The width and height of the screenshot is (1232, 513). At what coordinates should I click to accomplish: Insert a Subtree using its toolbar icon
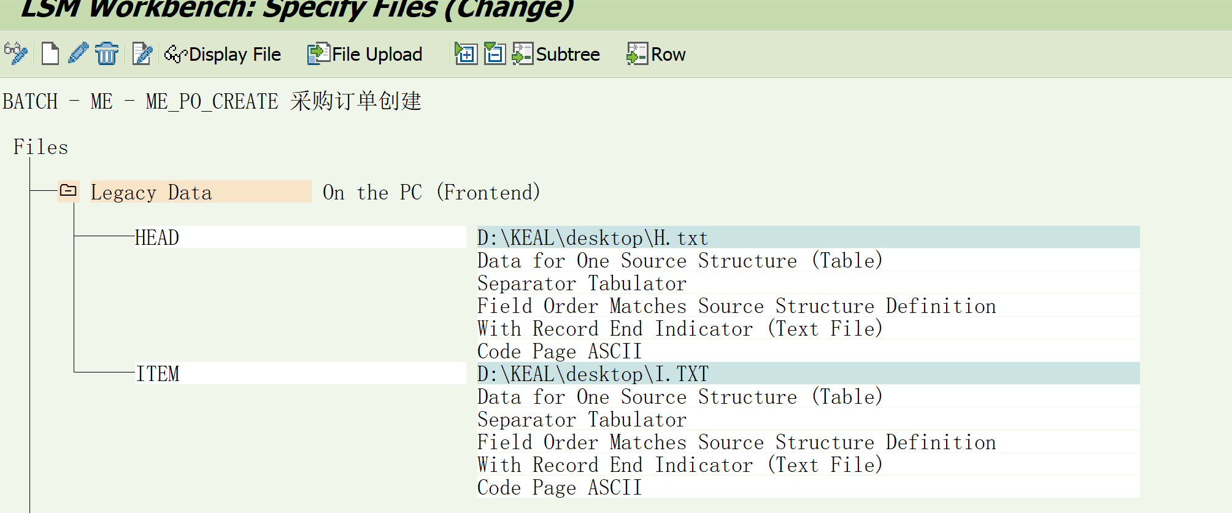(523, 54)
